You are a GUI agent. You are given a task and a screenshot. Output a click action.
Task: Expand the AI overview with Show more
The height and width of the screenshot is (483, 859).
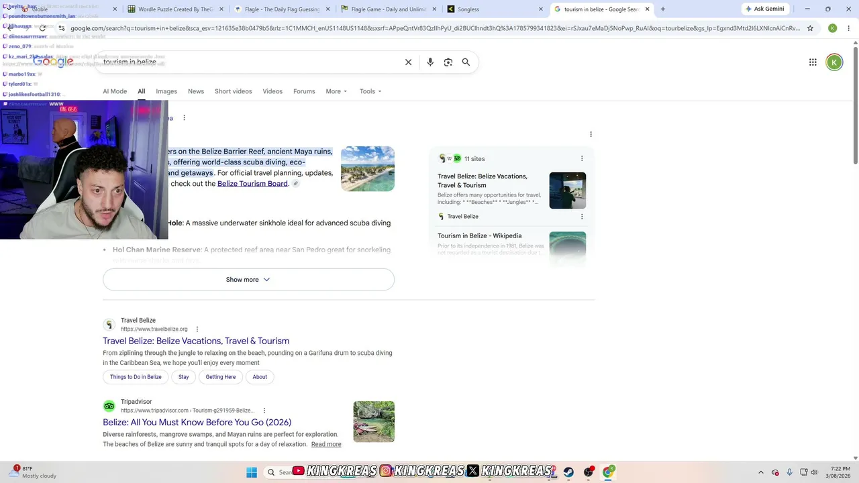[x=248, y=280]
